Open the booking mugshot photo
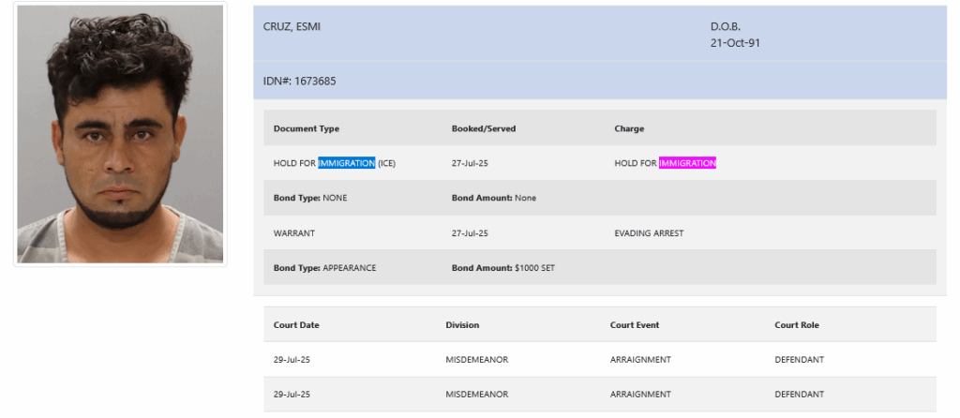Screen dimensions: 960x418 coord(120,134)
